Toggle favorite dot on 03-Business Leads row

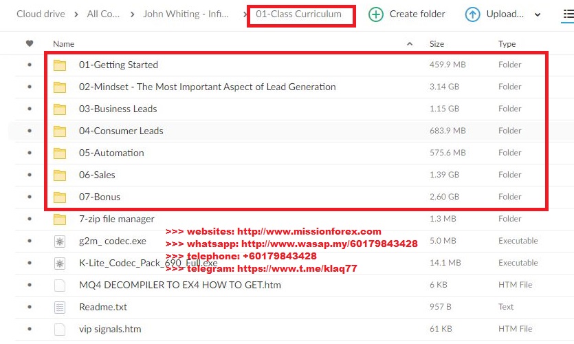point(30,109)
